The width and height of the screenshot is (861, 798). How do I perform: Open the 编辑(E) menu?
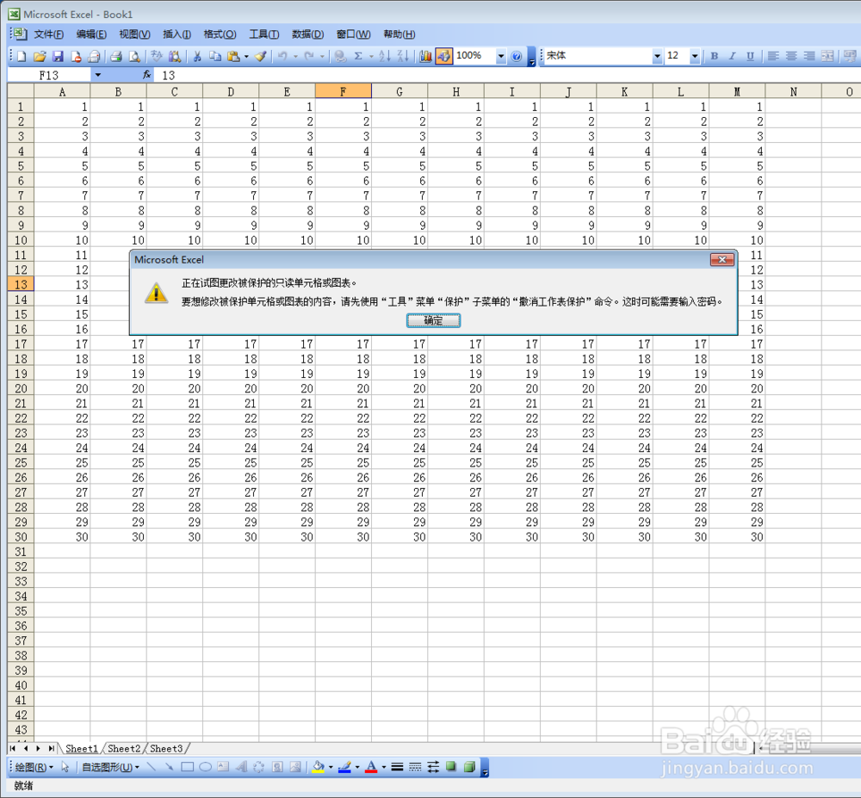click(x=91, y=34)
